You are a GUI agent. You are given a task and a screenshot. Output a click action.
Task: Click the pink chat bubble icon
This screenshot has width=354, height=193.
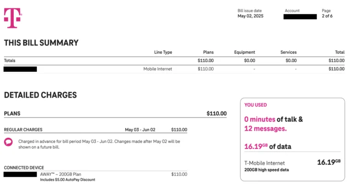pos(8,142)
